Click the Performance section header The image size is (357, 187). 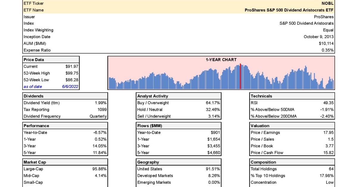point(65,126)
